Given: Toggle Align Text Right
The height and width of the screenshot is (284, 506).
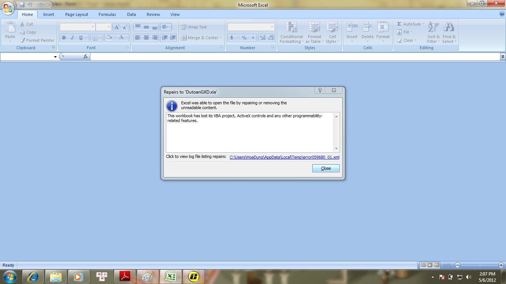Looking at the screenshot, I should pyautogui.click(x=155, y=38).
